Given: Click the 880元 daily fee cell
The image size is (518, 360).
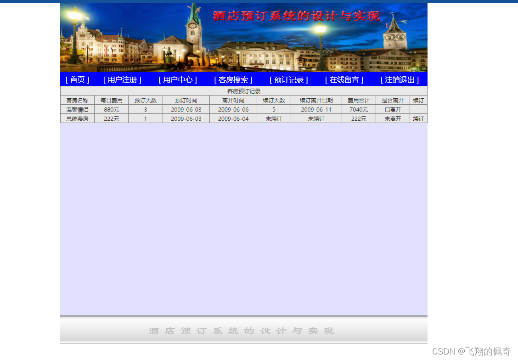Looking at the screenshot, I should click(x=111, y=110).
